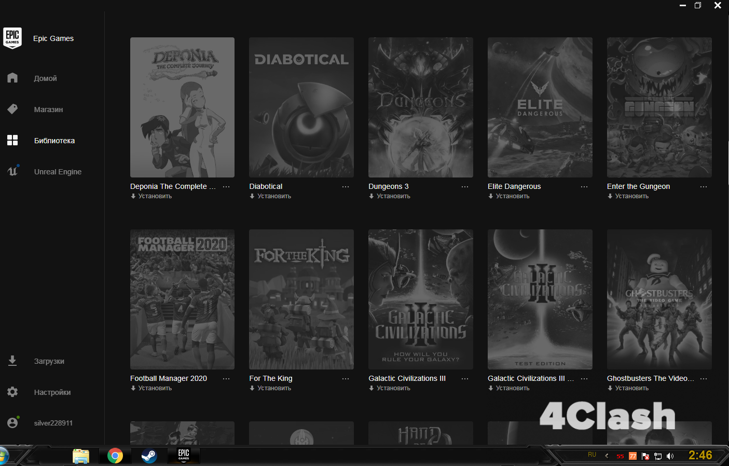Show hidden tray icons arrow

607,456
